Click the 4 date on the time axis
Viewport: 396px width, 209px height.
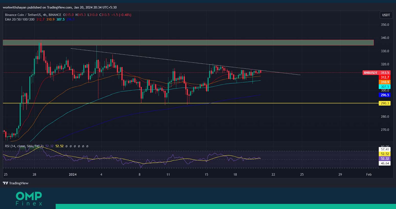[101, 175]
